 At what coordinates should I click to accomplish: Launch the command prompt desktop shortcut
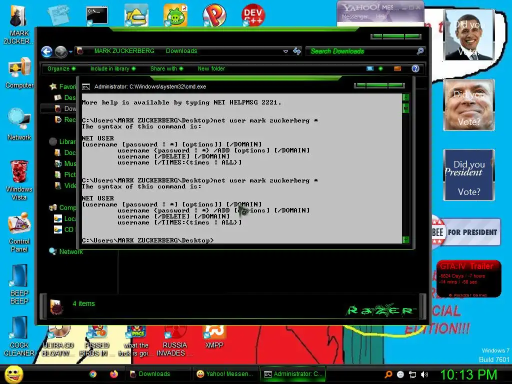97,15
